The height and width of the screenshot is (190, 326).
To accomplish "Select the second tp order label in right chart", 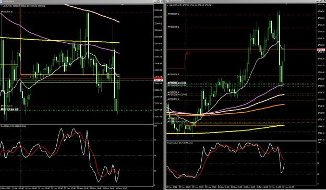I will click(x=173, y=27).
